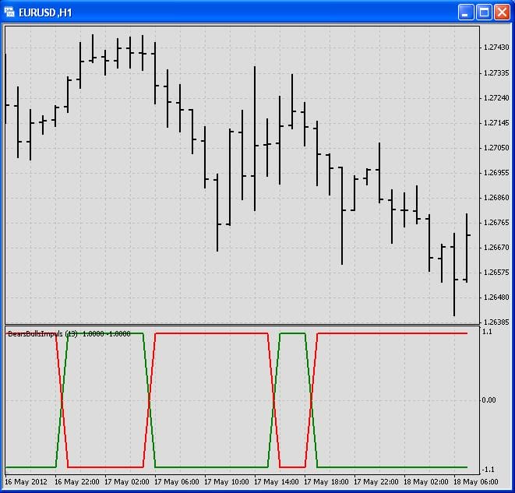
Task: Minimize the EURUSD,H1 chart window
Action: 466,12
